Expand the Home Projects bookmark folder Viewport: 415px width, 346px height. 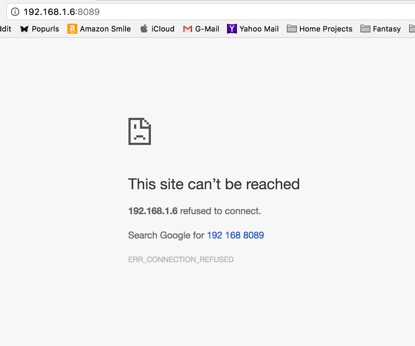(x=326, y=29)
